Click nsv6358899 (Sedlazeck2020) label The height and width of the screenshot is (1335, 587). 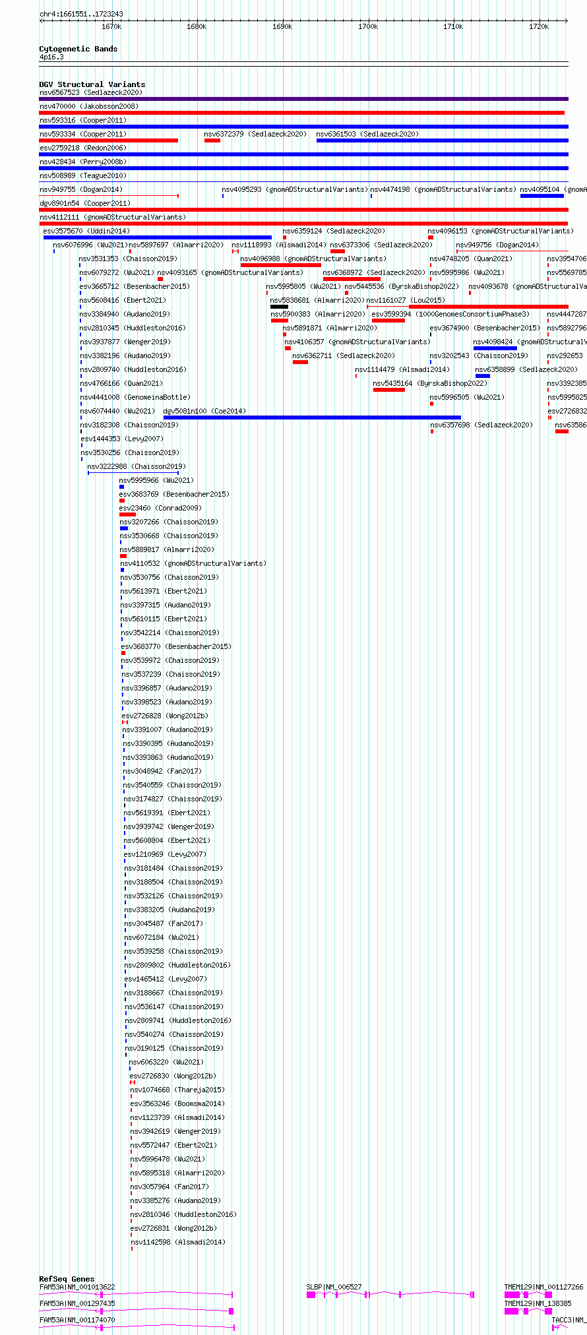tap(526, 369)
